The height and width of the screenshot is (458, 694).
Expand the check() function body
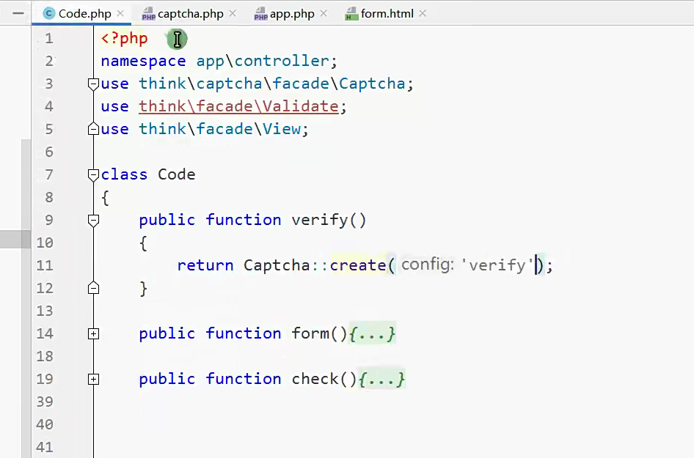[x=93, y=379]
